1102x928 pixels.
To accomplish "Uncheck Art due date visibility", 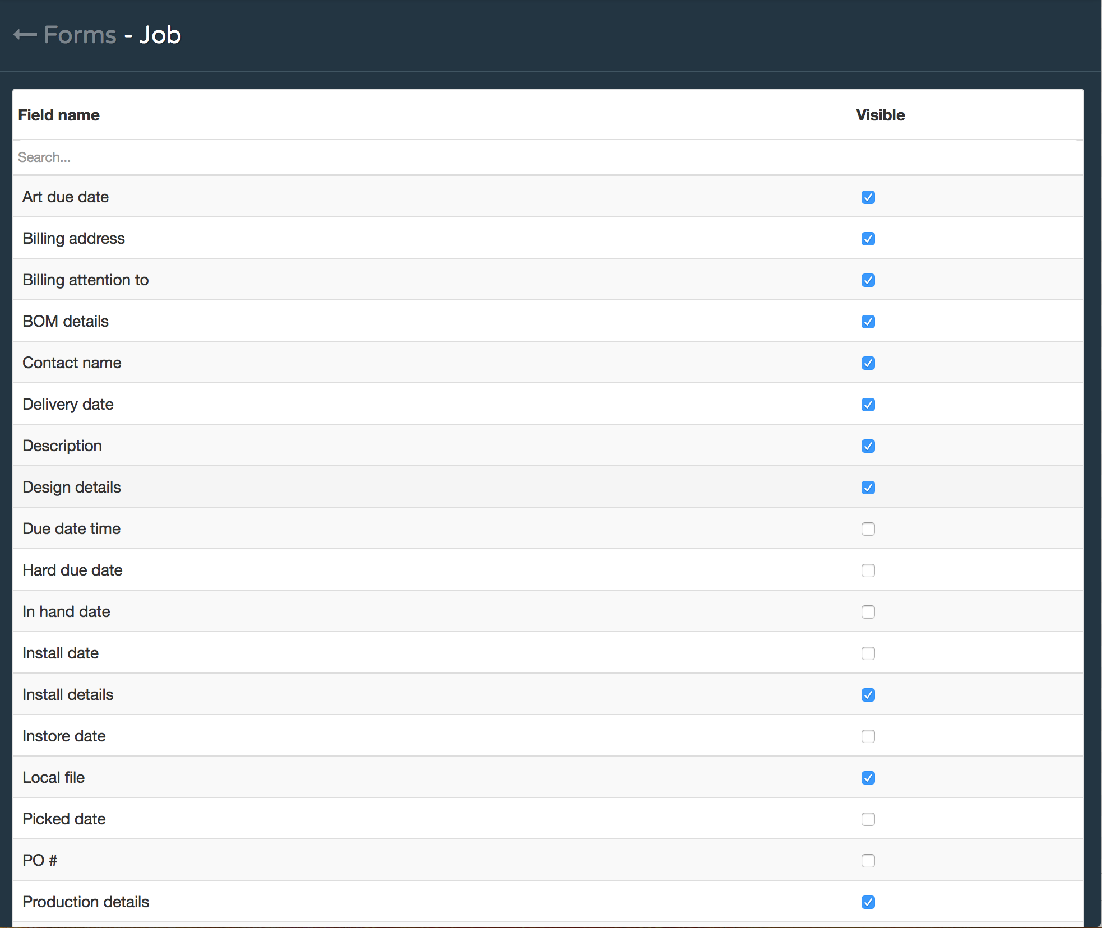I will pyautogui.click(x=868, y=197).
